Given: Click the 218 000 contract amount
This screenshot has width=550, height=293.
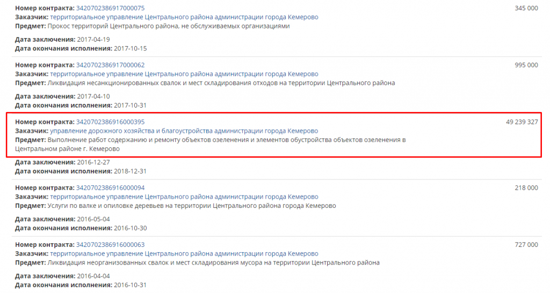Looking at the screenshot, I should [526, 188].
